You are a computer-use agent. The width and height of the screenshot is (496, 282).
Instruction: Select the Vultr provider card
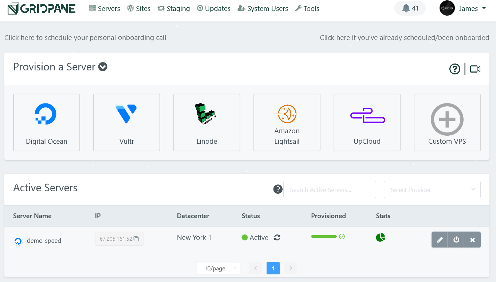point(127,122)
